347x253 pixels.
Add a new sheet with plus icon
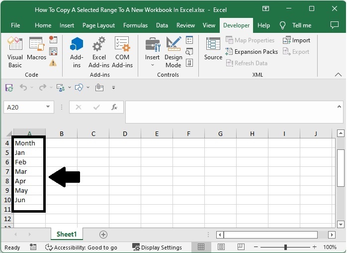tap(103, 235)
